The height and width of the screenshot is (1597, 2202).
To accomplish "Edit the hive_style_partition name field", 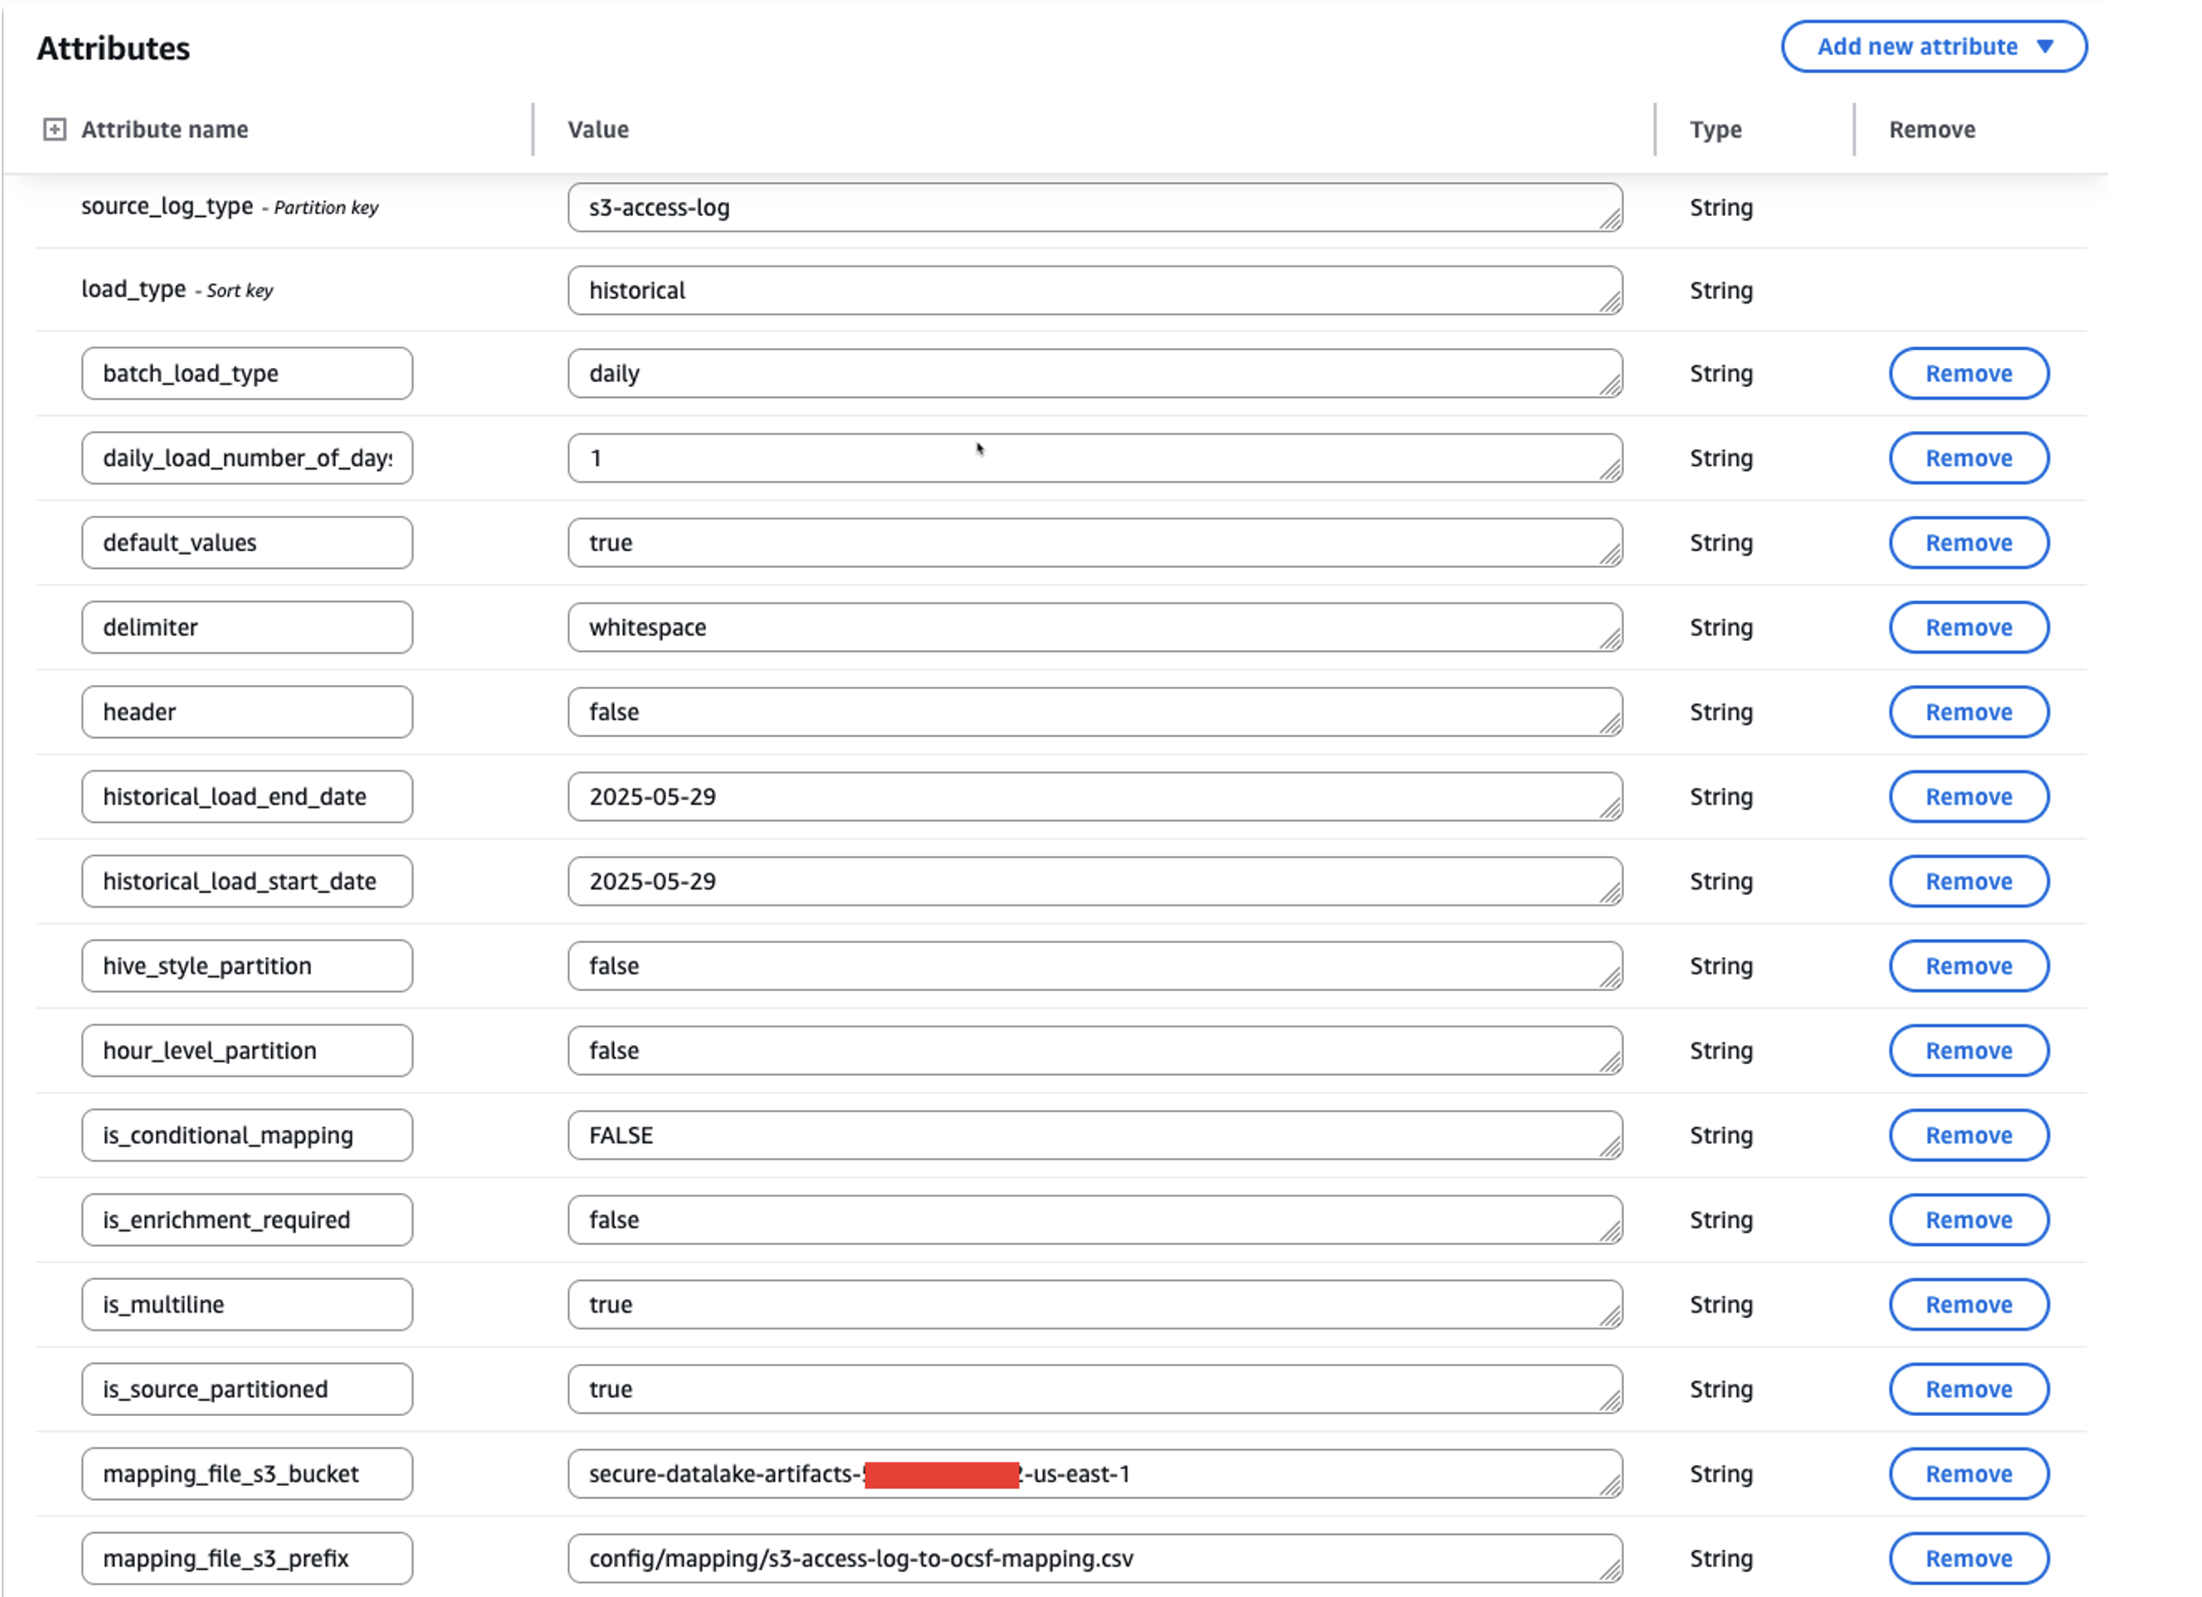I will coord(247,966).
